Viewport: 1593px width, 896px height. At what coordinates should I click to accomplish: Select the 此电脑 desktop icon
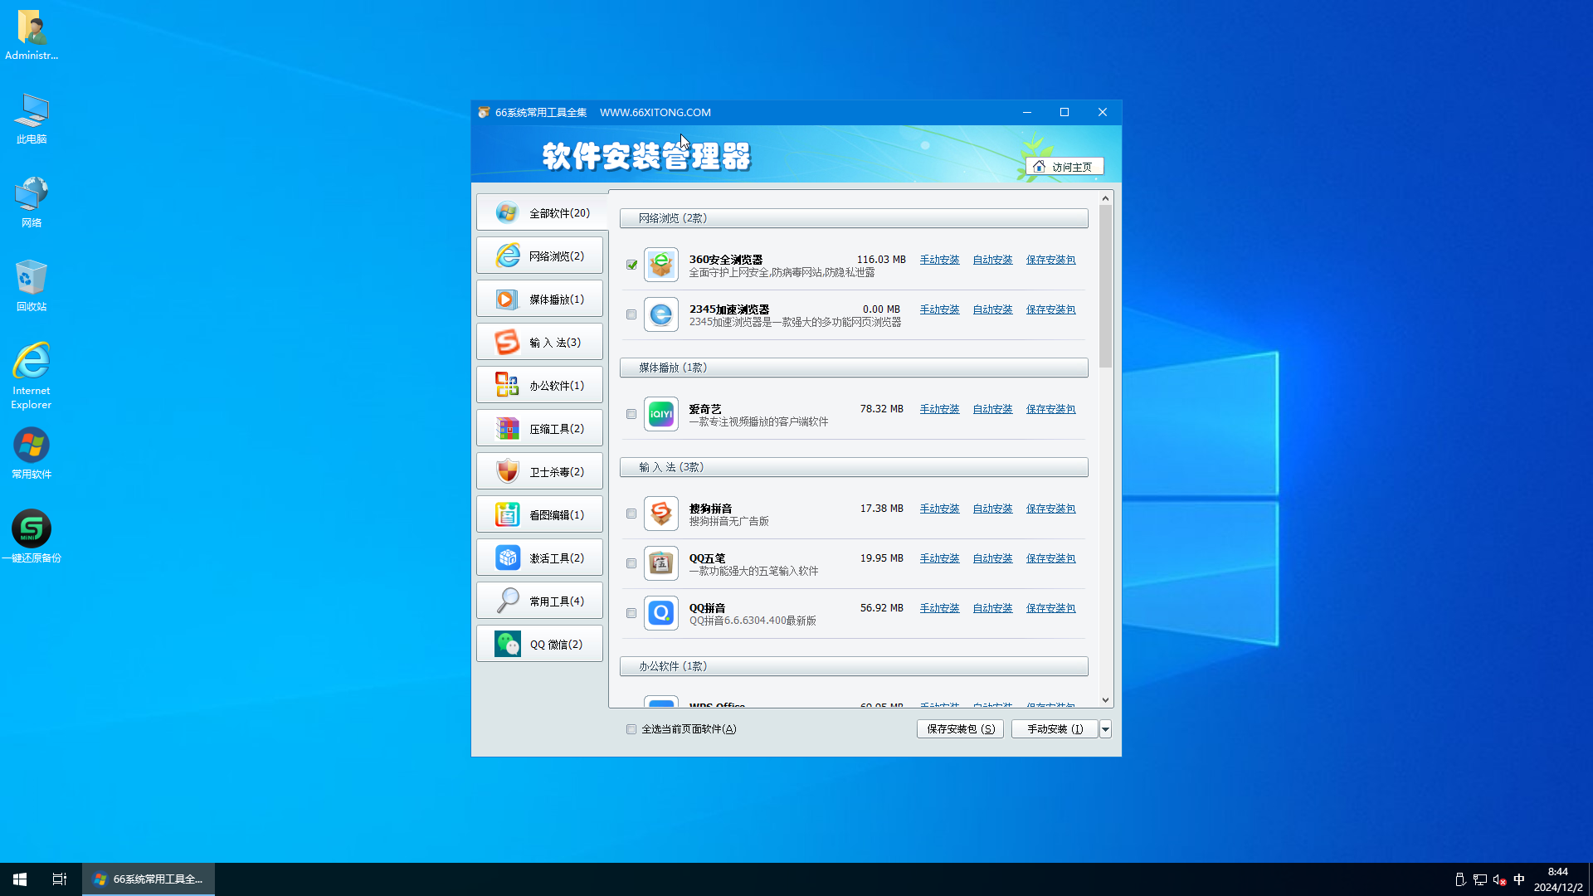tap(32, 119)
